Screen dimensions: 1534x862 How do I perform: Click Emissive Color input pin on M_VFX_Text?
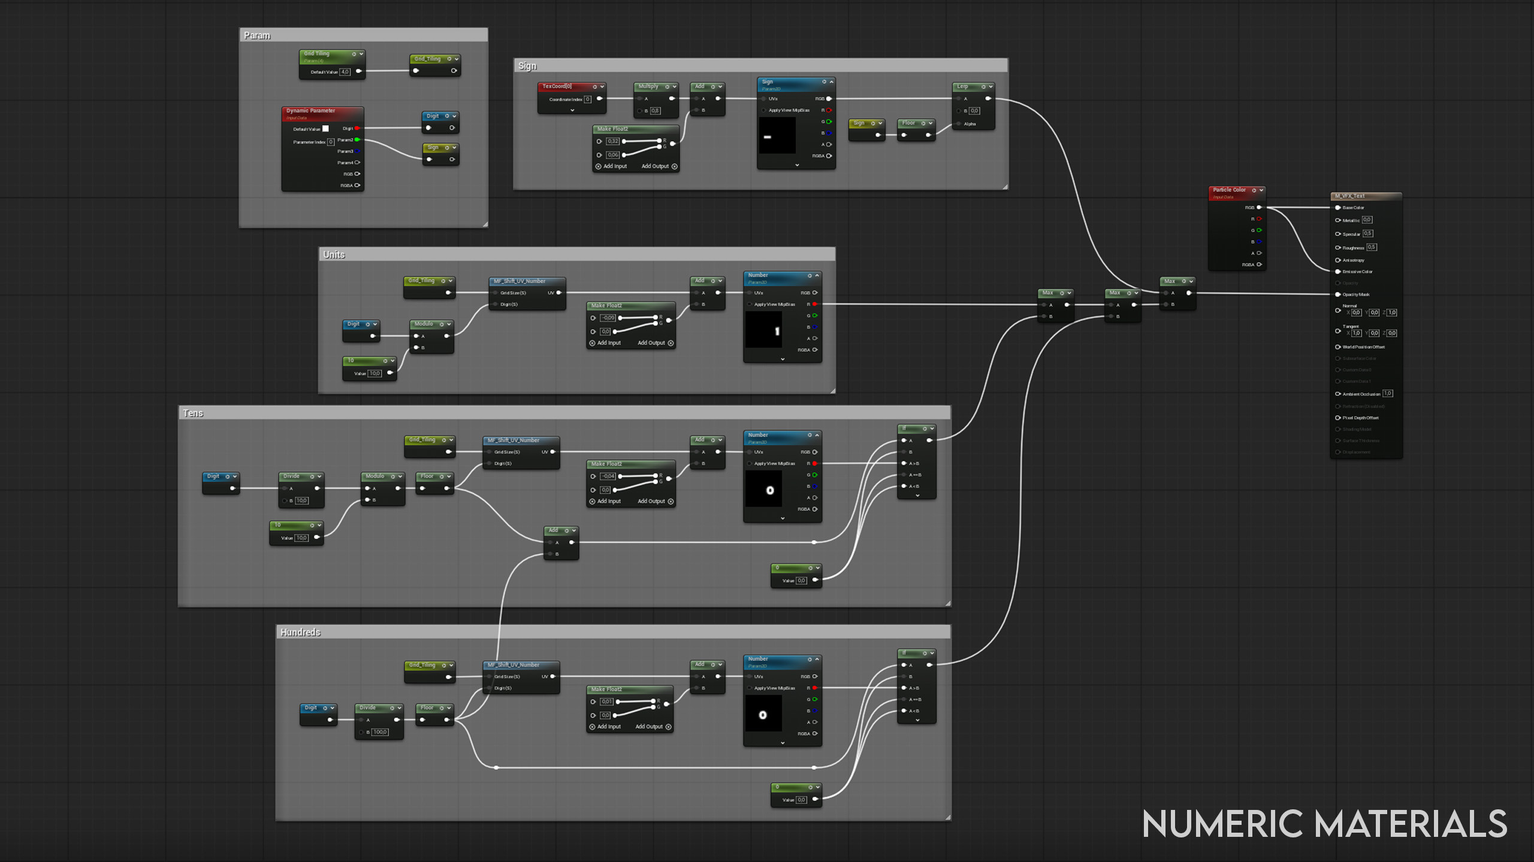click(1338, 272)
